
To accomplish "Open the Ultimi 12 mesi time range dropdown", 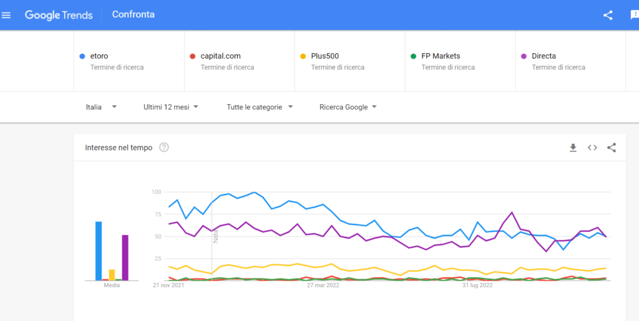I will [171, 107].
